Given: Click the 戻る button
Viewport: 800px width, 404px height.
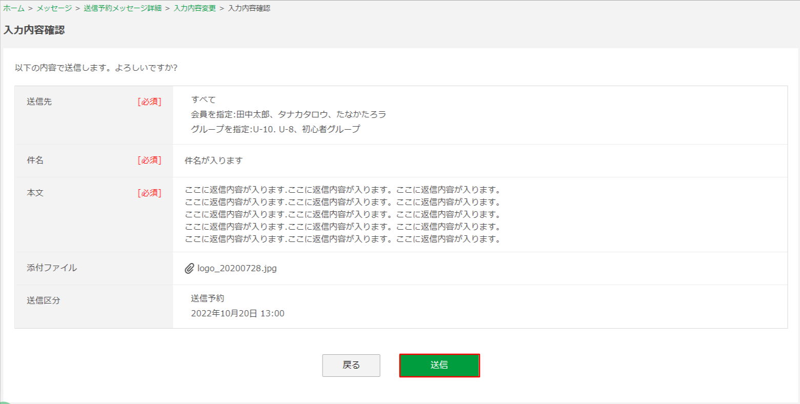Looking at the screenshot, I should 351,366.
